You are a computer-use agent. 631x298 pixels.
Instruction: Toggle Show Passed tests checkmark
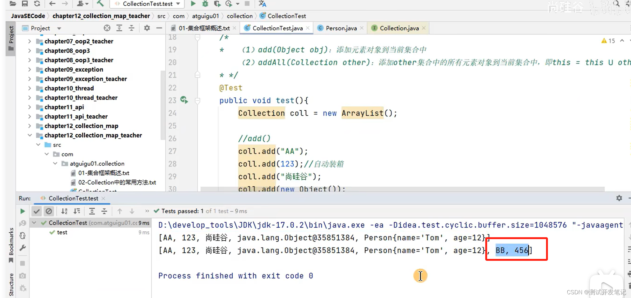37,211
